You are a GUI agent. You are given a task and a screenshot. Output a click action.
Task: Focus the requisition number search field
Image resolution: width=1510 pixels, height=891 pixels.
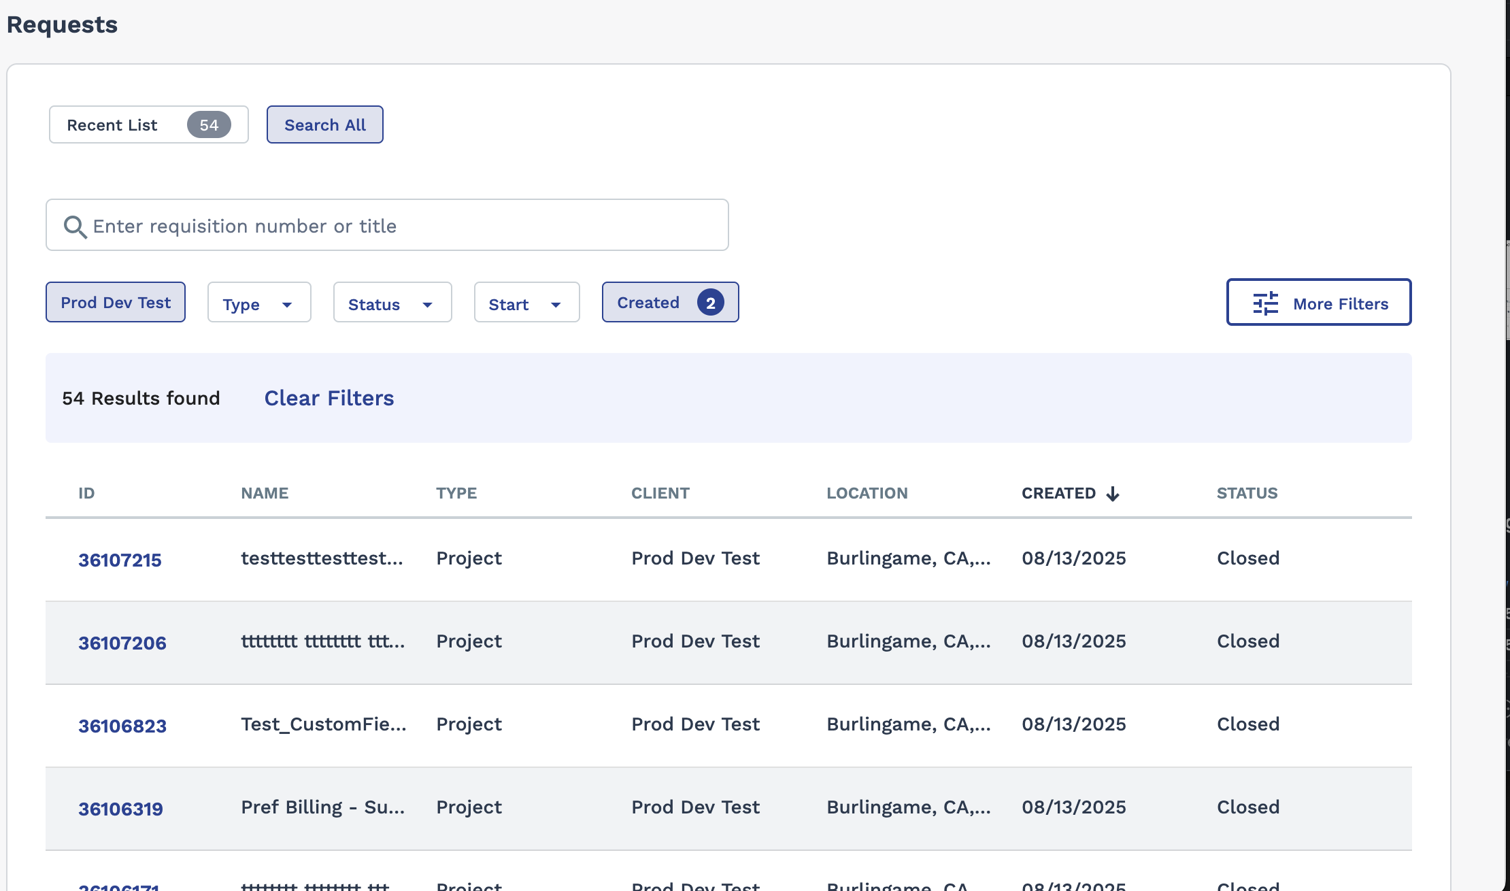click(x=408, y=226)
